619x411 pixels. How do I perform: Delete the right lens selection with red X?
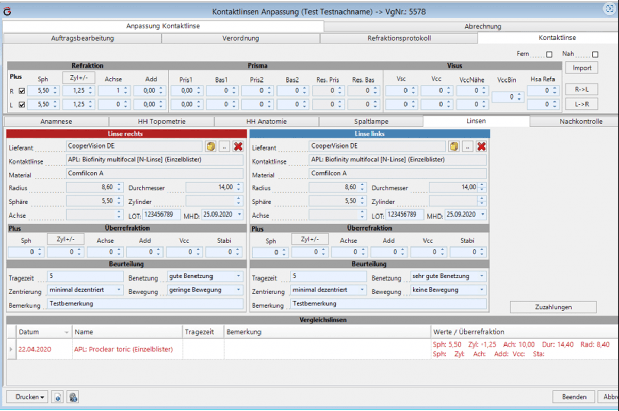(238, 146)
